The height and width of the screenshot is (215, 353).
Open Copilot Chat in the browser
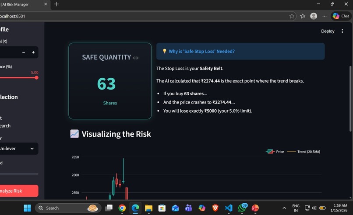(341, 16)
